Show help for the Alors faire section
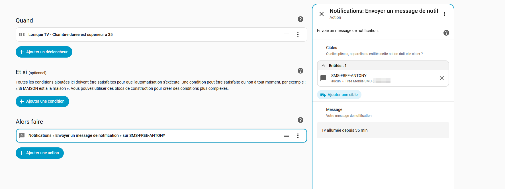 (300, 120)
